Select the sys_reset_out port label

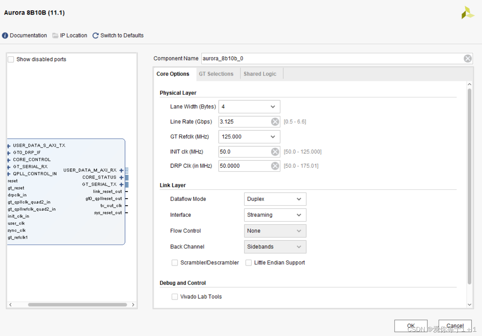(x=108, y=213)
